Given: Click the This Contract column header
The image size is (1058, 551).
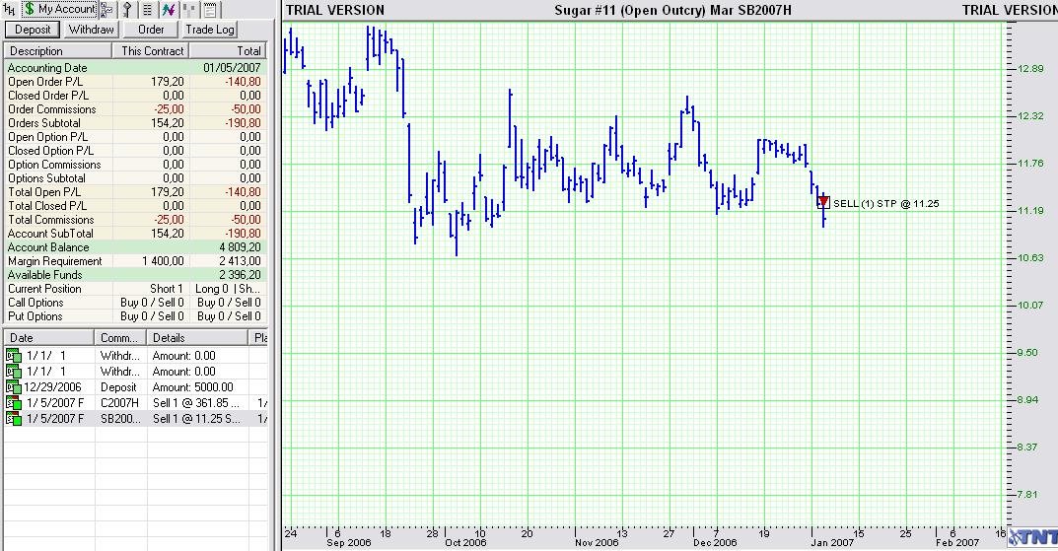Looking at the screenshot, I should [151, 51].
